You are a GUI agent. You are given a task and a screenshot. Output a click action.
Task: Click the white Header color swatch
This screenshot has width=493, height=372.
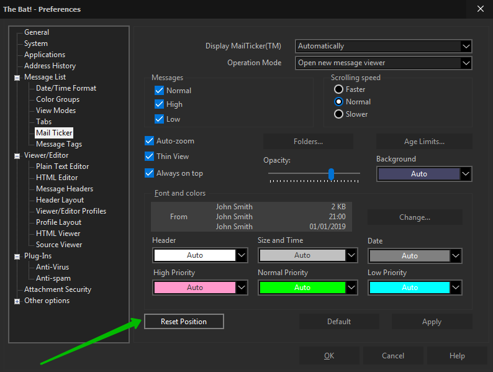point(195,255)
